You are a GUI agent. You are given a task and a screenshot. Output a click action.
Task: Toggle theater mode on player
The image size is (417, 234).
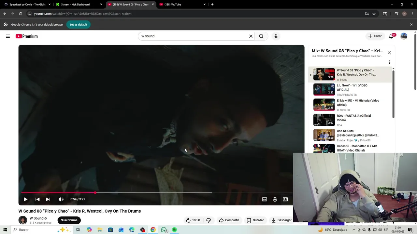pos(285,199)
